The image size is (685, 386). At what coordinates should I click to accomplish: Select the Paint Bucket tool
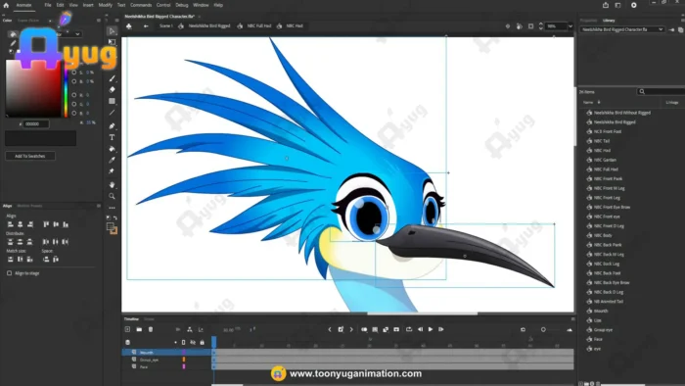[112, 149]
